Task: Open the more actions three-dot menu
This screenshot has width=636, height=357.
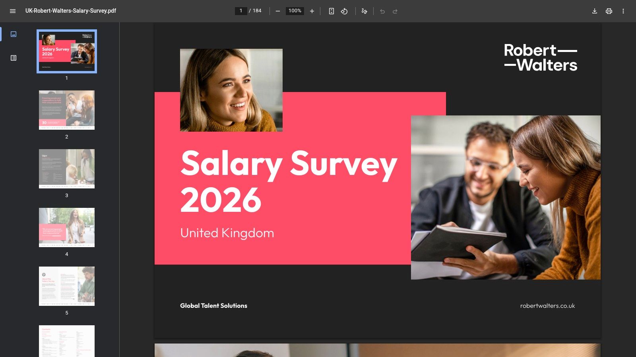Action: (x=623, y=11)
